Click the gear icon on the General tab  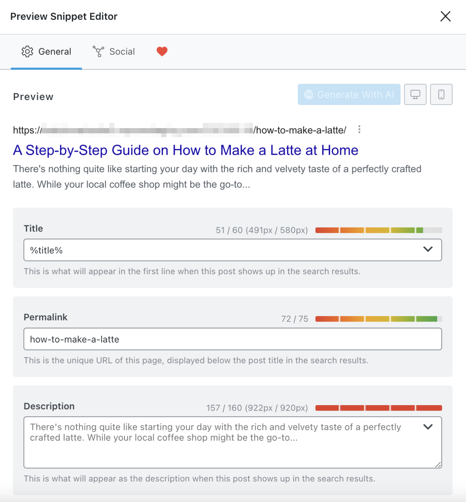pos(28,51)
